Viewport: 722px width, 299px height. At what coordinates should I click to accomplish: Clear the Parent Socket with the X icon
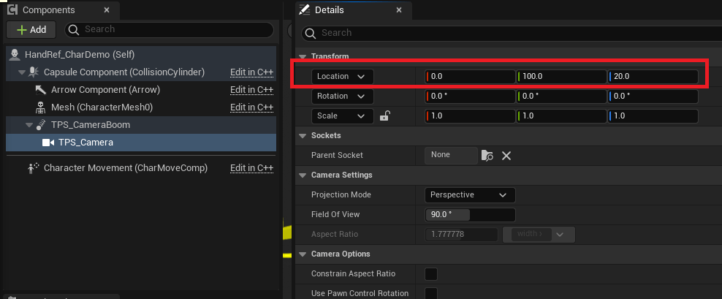[506, 155]
